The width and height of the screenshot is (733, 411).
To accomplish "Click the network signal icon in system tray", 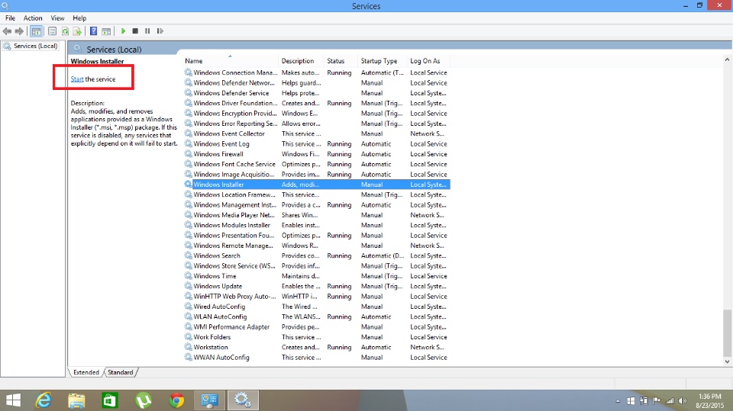I will pos(670,401).
